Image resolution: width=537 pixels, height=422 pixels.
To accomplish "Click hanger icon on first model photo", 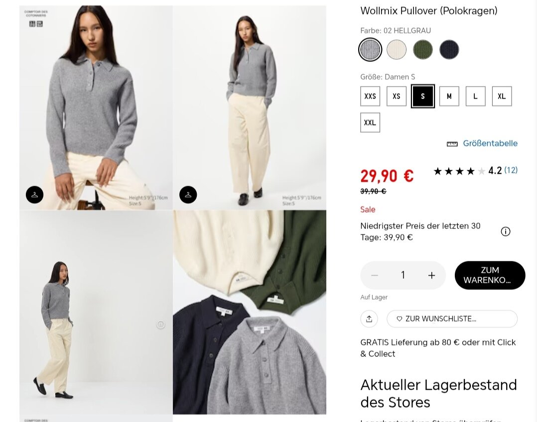I will pos(34,195).
